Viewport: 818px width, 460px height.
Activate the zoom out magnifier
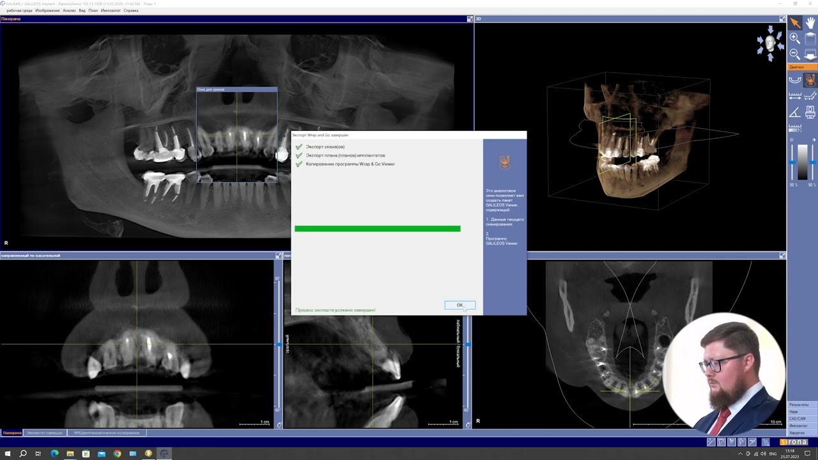pos(794,54)
